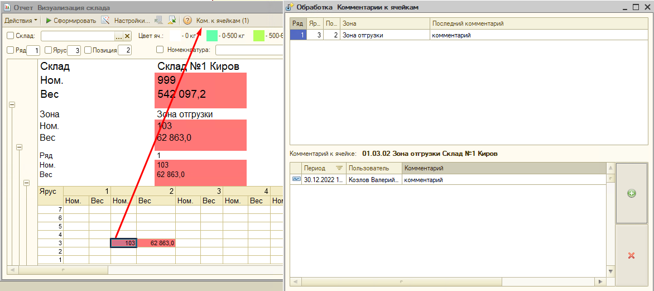Click the warehouse item count 999
Image resolution: width=654 pixels, height=291 pixels.
coord(166,80)
